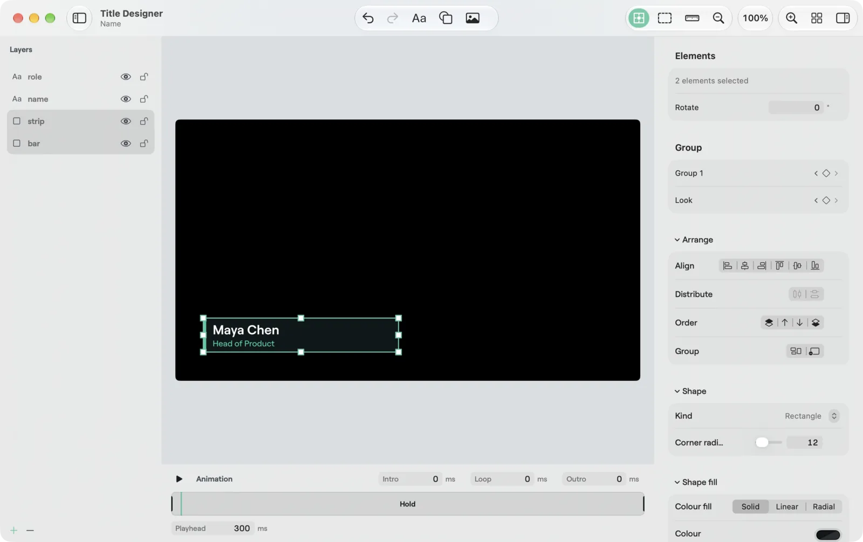Go to next keyframe for Look
This screenshot has height=542, width=863.
pyautogui.click(x=836, y=200)
